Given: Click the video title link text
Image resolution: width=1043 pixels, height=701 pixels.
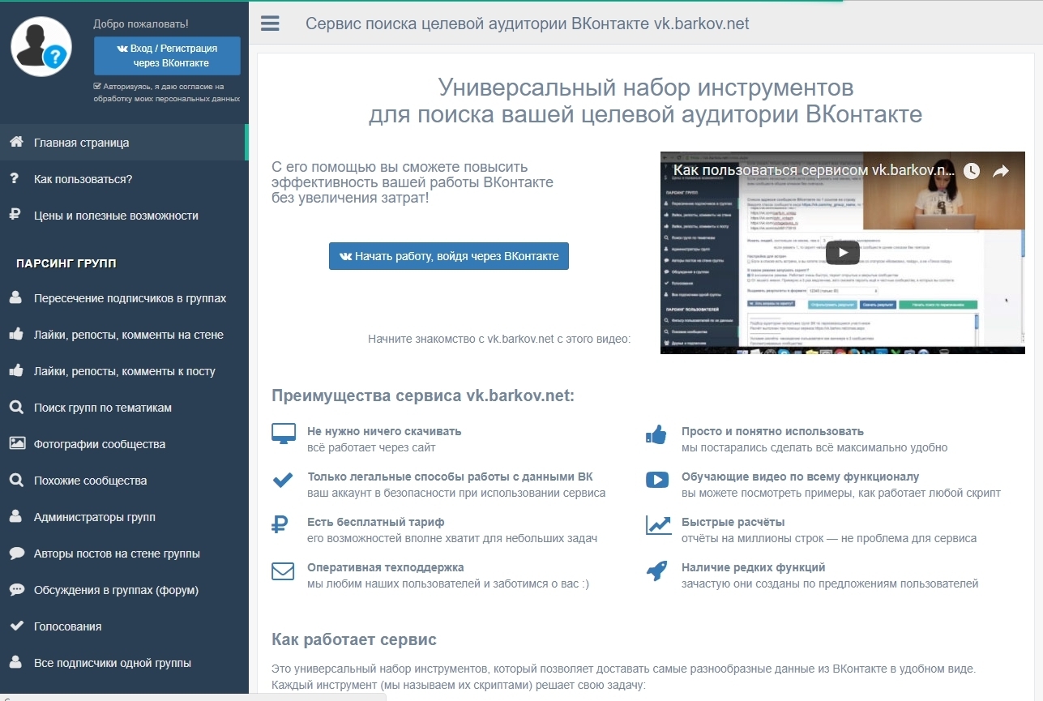Looking at the screenshot, I should click(814, 171).
